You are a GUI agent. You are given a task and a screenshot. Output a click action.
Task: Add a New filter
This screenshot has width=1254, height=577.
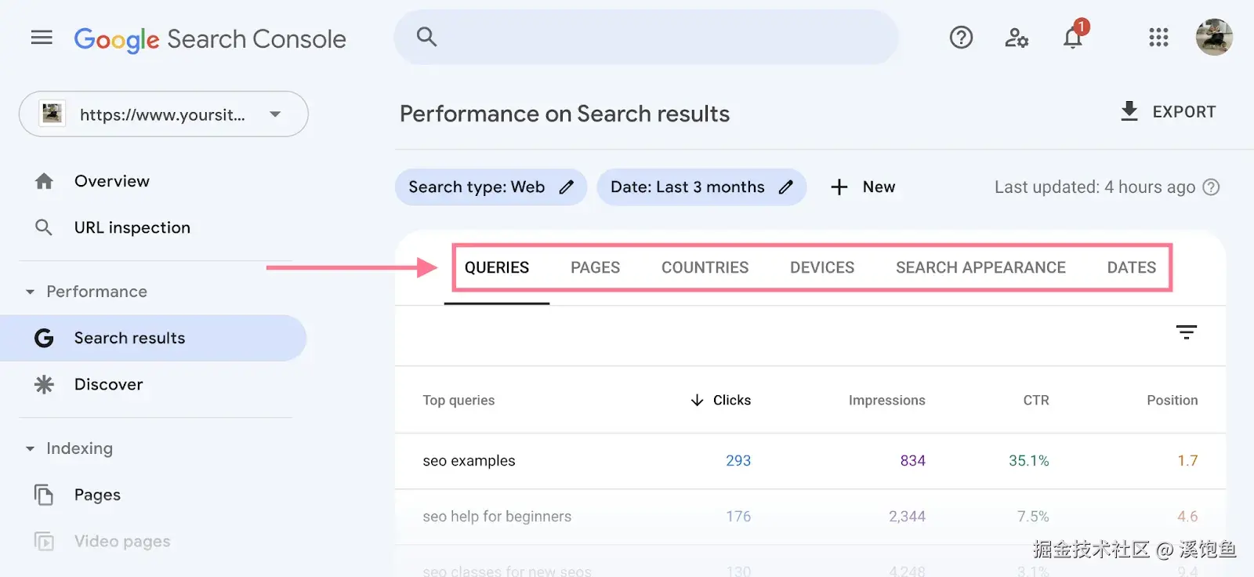click(x=863, y=187)
